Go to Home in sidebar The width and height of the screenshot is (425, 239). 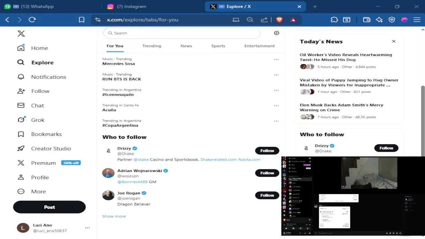[33, 48]
